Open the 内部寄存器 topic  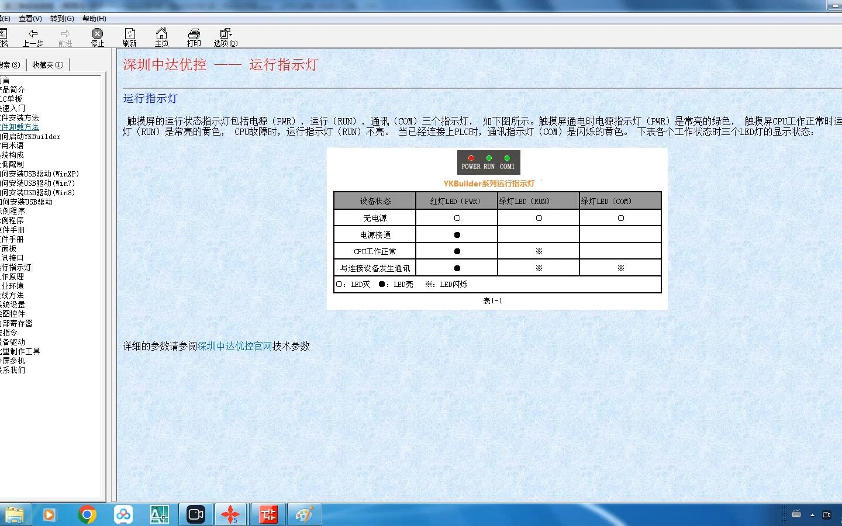16,323
